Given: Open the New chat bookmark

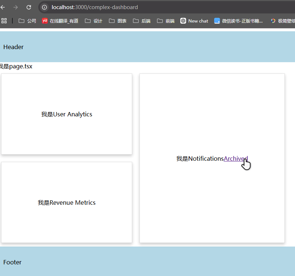Looking at the screenshot, I should point(194,21).
